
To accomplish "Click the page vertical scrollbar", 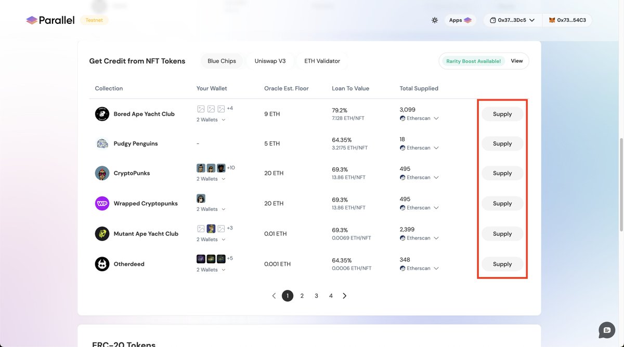I will coord(621,185).
